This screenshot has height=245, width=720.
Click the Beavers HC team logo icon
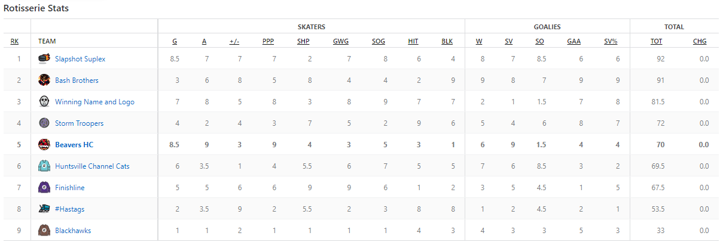pyautogui.click(x=44, y=144)
